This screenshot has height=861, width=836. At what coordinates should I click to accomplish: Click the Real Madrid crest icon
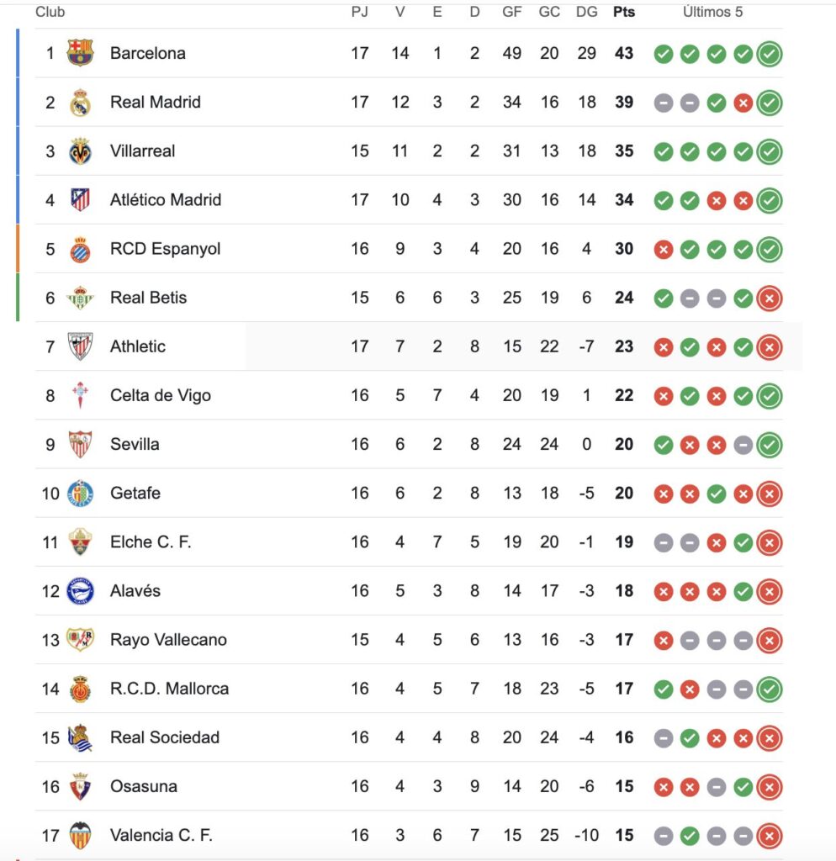coord(80,103)
